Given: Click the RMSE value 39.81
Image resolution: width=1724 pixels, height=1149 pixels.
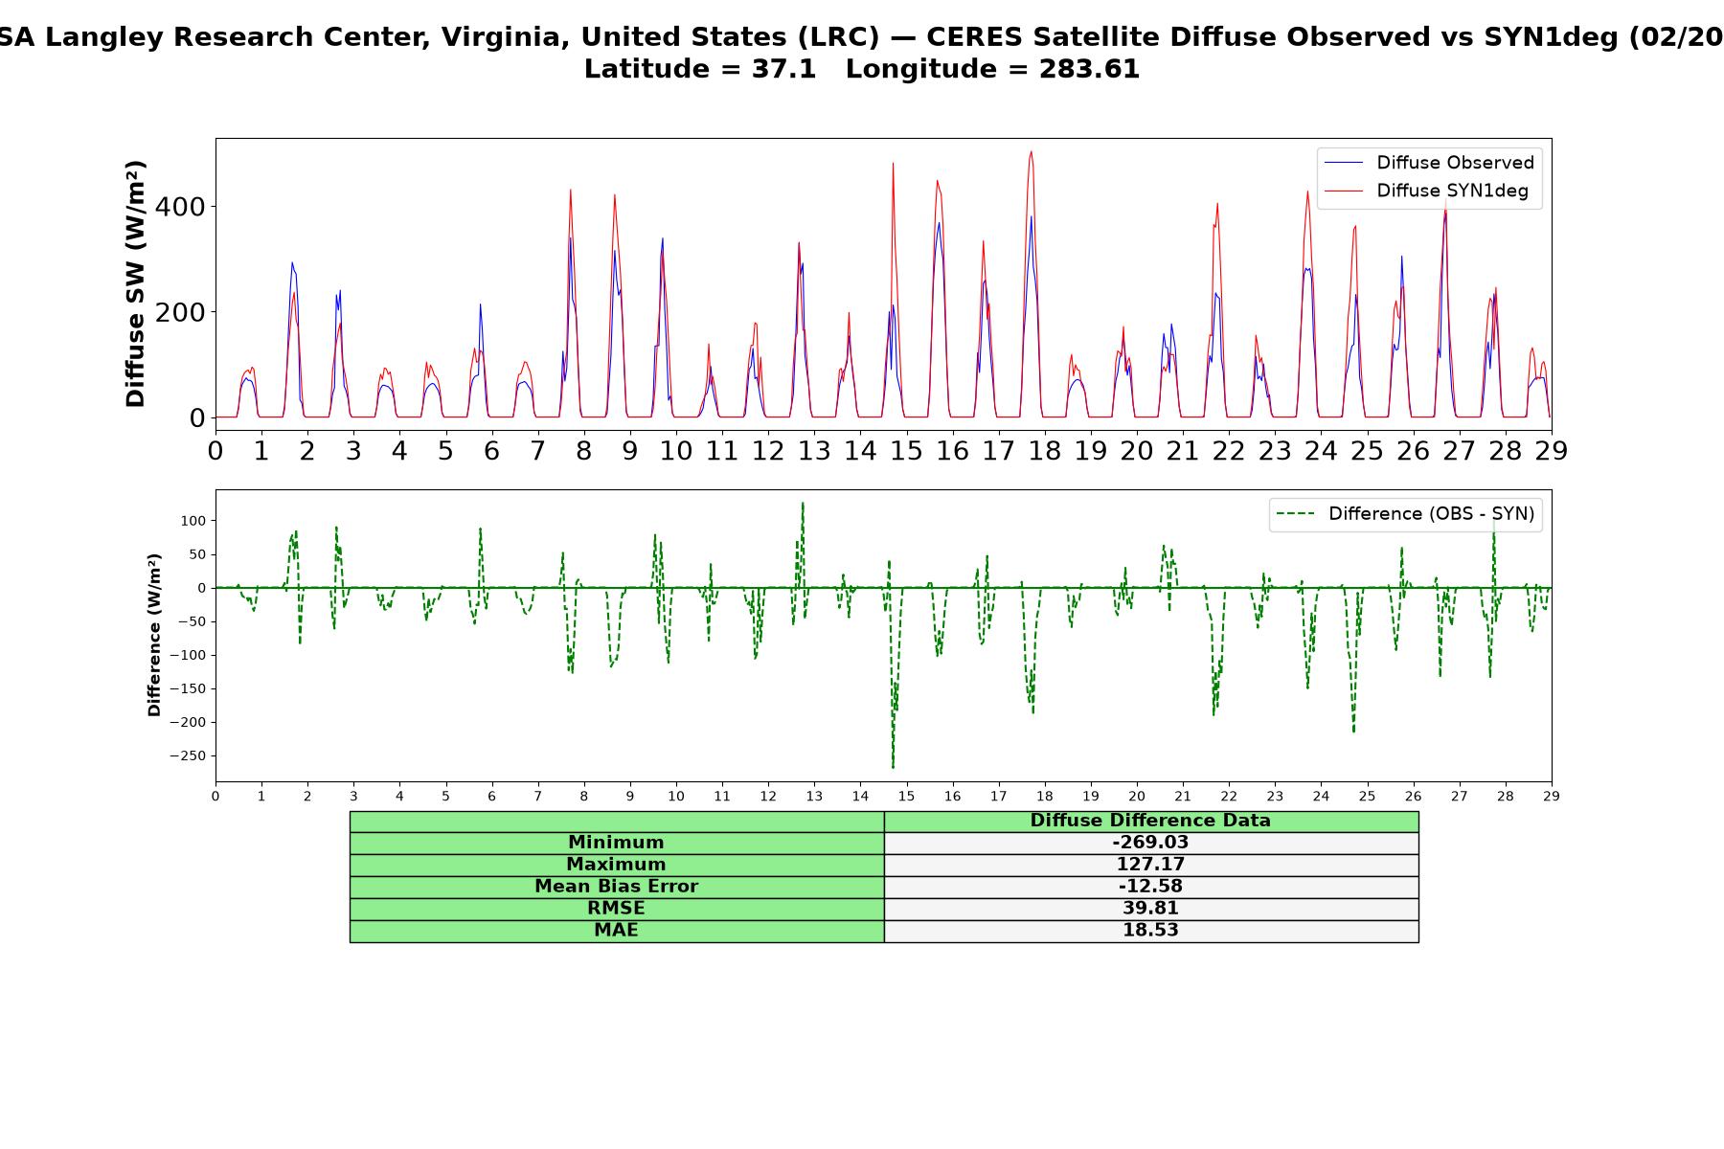Looking at the screenshot, I should click(x=1150, y=909).
